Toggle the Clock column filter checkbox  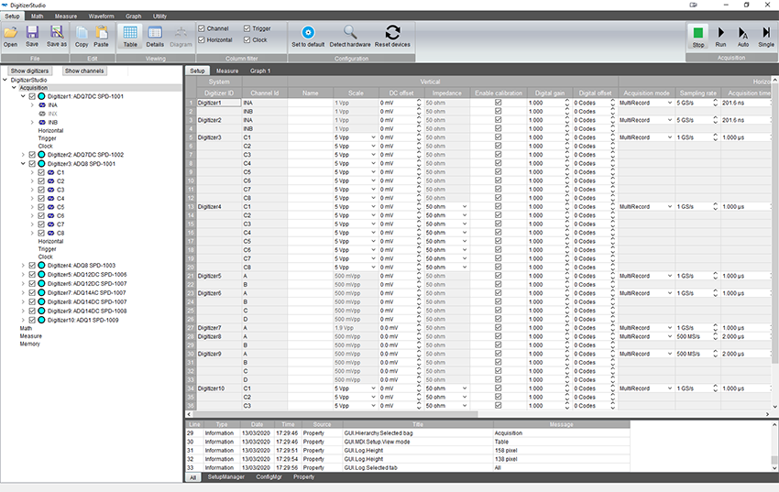tap(247, 39)
